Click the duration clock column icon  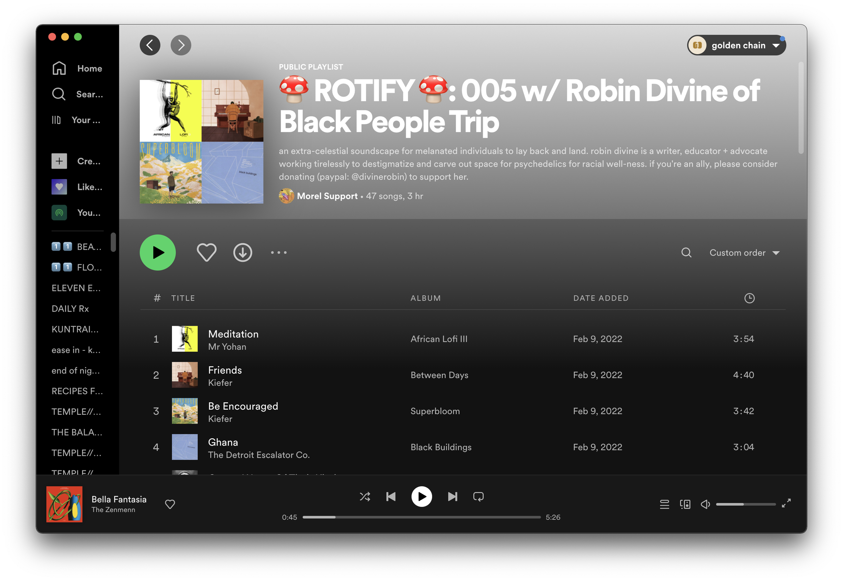750,298
